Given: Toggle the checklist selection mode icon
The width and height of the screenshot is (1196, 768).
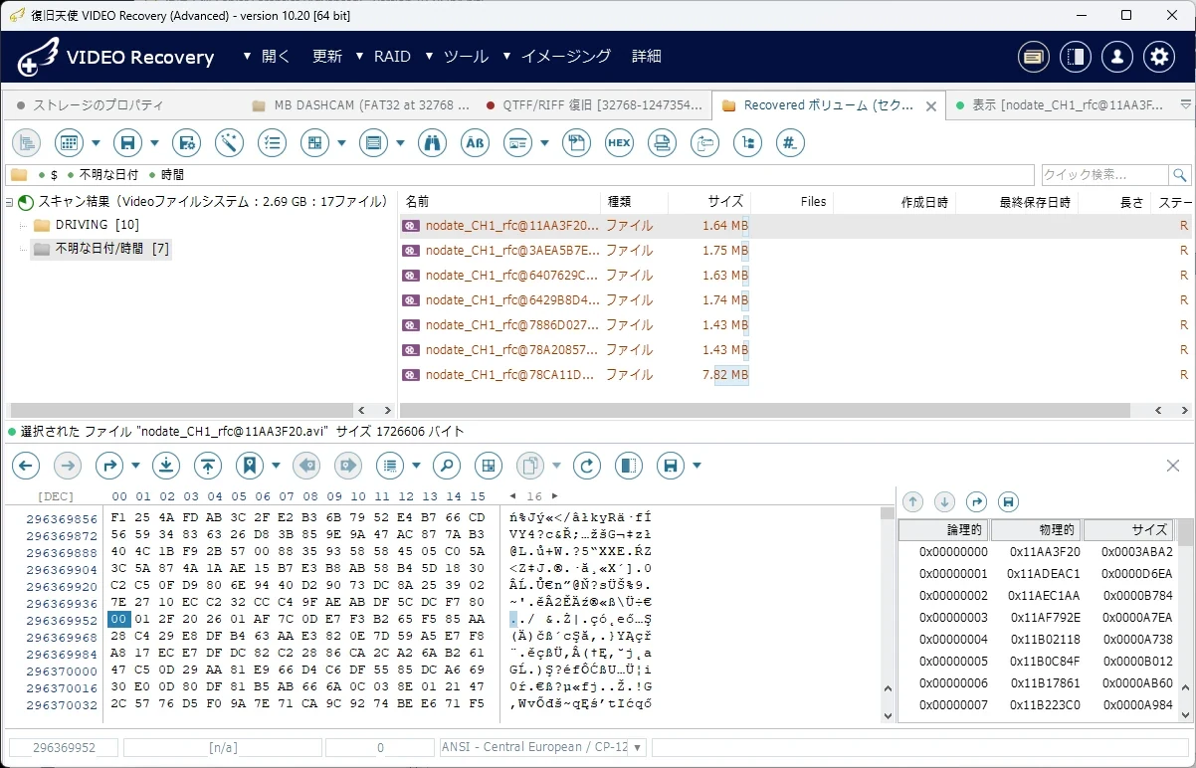Looking at the screenshot, I should [272, 143].
